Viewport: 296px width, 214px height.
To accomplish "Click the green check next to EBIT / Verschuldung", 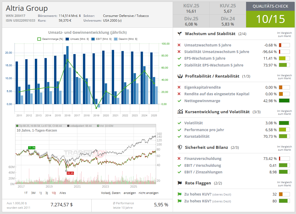I will (179, 165).
